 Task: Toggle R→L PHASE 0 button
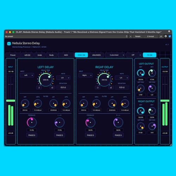(118, 135)
